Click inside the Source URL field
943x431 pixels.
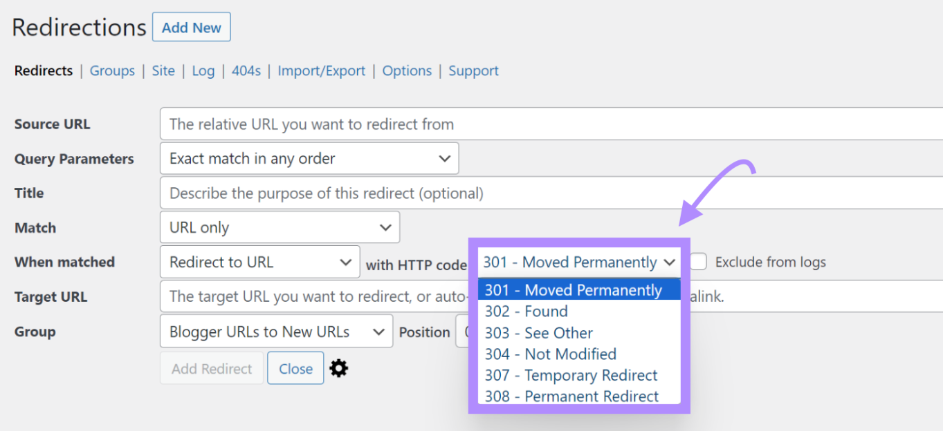[x=415, y=124]
